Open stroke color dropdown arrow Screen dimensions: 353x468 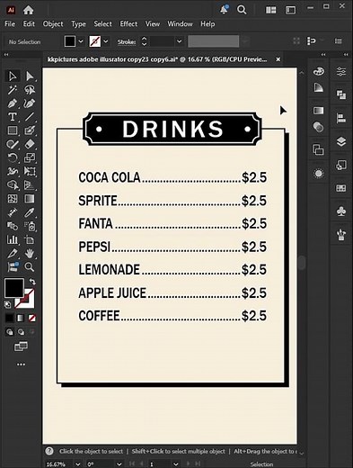[106, 41]
